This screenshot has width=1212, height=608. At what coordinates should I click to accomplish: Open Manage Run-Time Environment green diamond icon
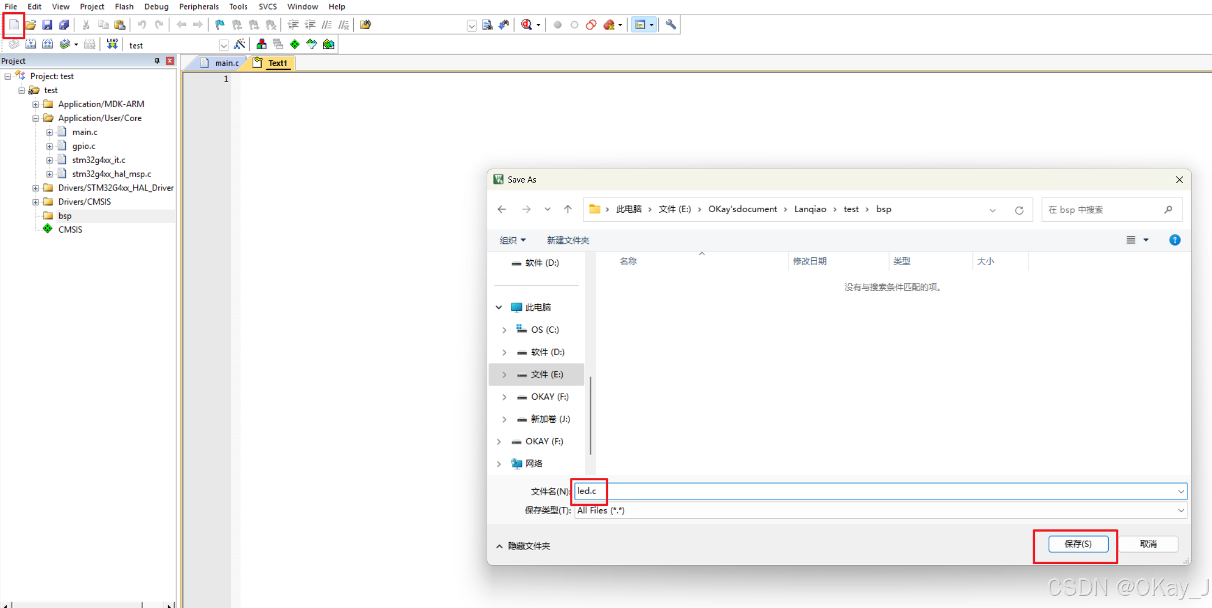[294, 44]
